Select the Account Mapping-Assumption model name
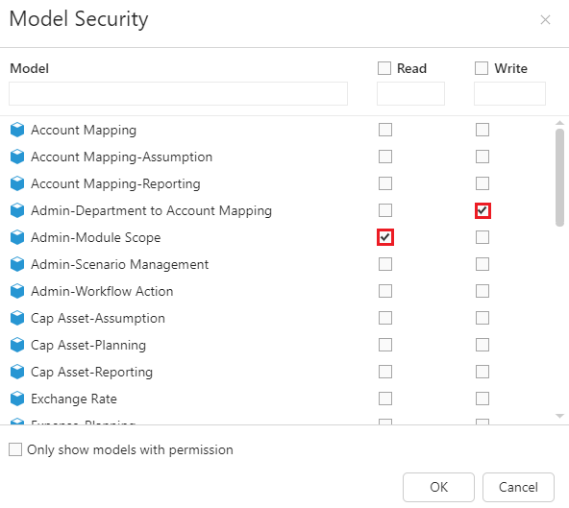Viewport: 569px width, 508px height. (121, 157)
